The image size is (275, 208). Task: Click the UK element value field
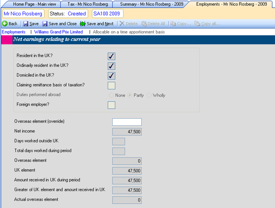pos(127,171)
